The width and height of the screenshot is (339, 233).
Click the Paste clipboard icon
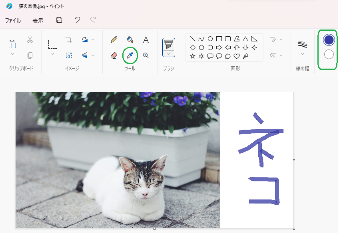coord(12,44)
